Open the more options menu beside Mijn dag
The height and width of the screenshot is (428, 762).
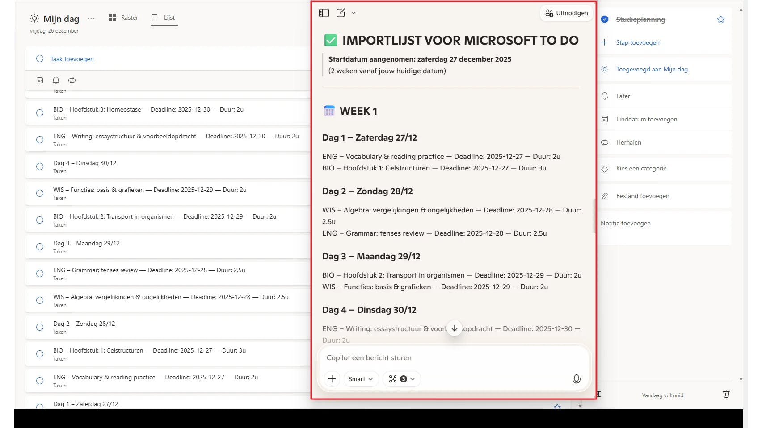tap(91, 18)
